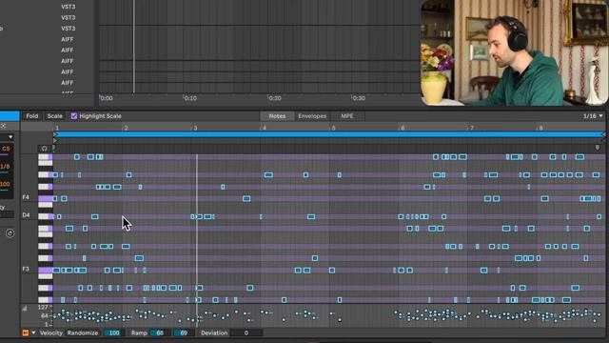The width and height of the screenshot is (609, 343).
Task: Click the Deviation label
Action: [214, 333]
